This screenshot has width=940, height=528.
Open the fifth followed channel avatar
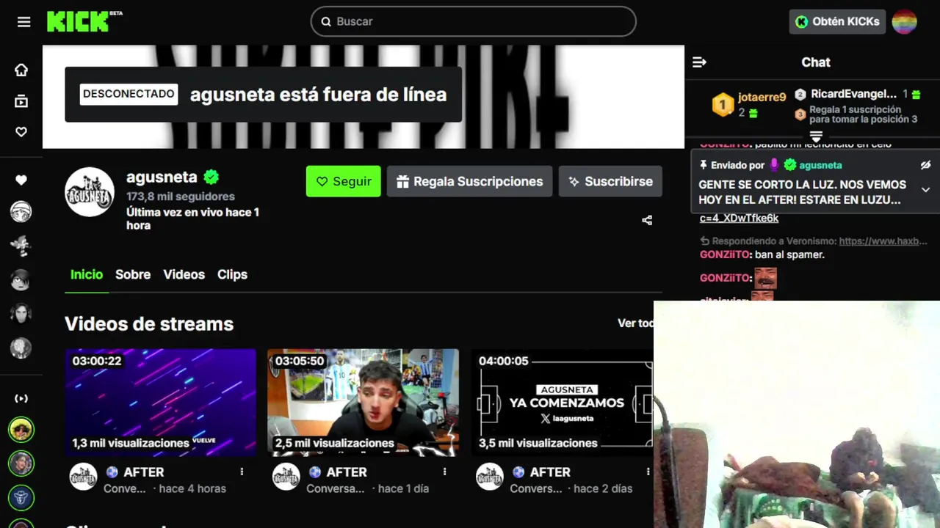point(21,348)
